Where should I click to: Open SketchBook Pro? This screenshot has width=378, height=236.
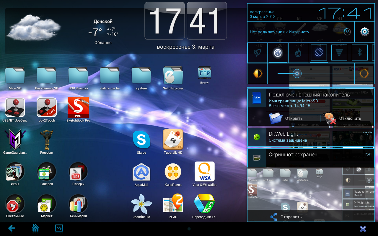point(78,107)
